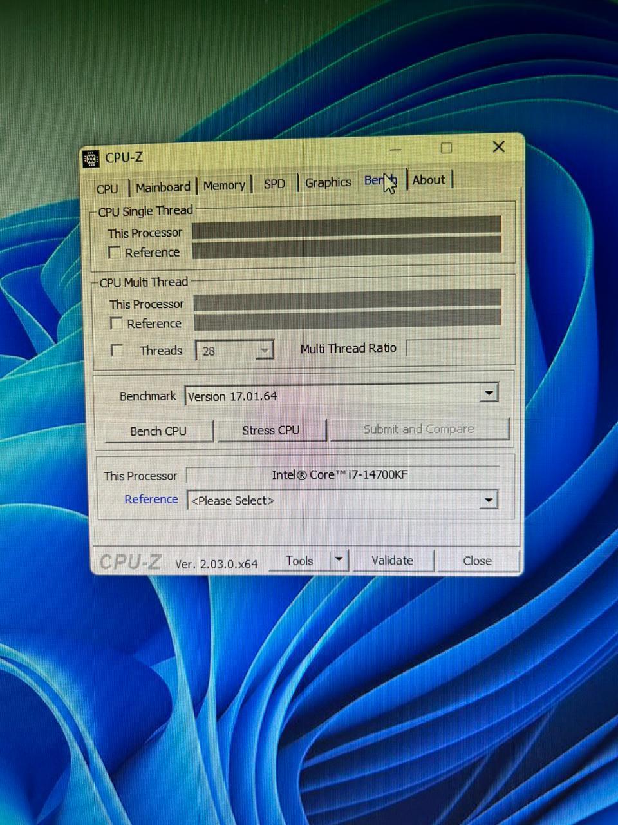Click Multi Thread This Processor score bar

(x=348, y=298)
